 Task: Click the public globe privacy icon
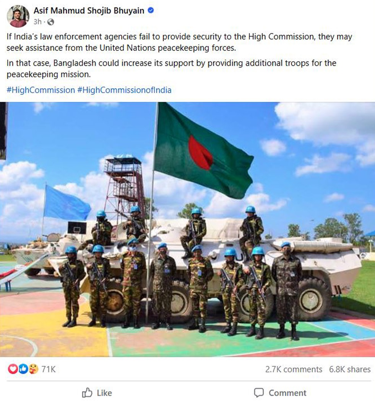click(51, 22)
